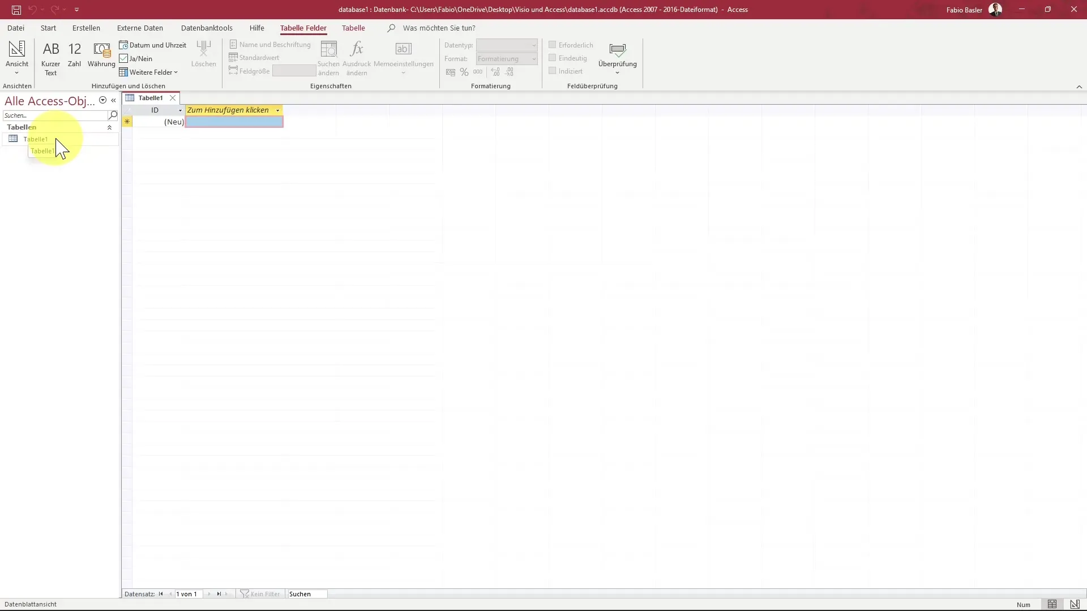Click the user account picture
1087x611 pixels.
tap(995, 10)
